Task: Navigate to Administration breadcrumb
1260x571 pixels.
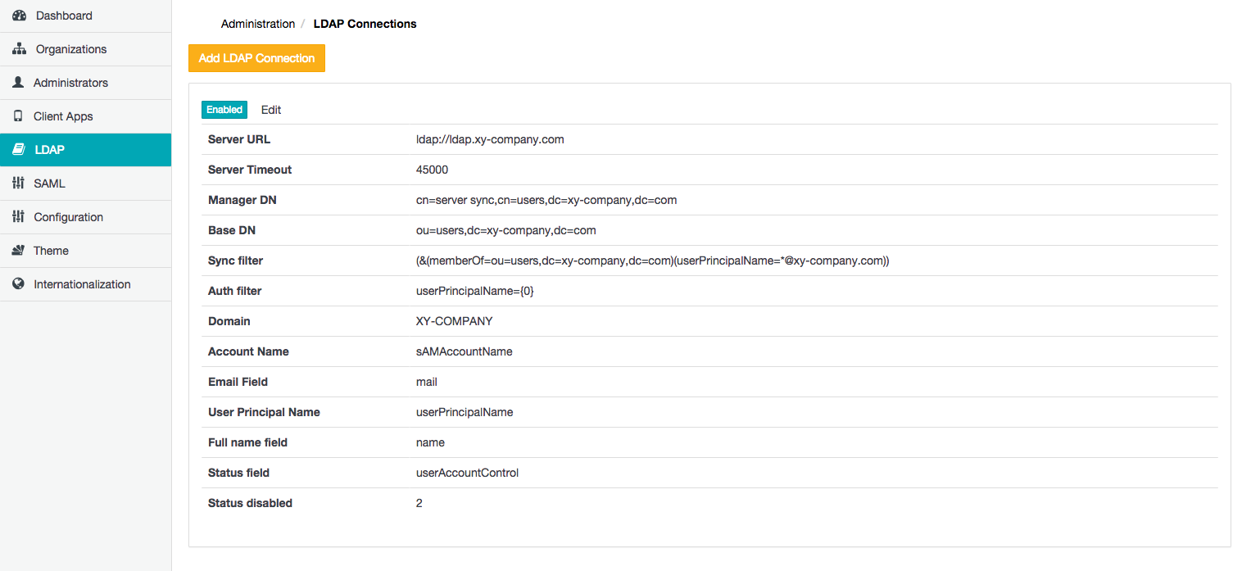Action: tap(258, 24)
